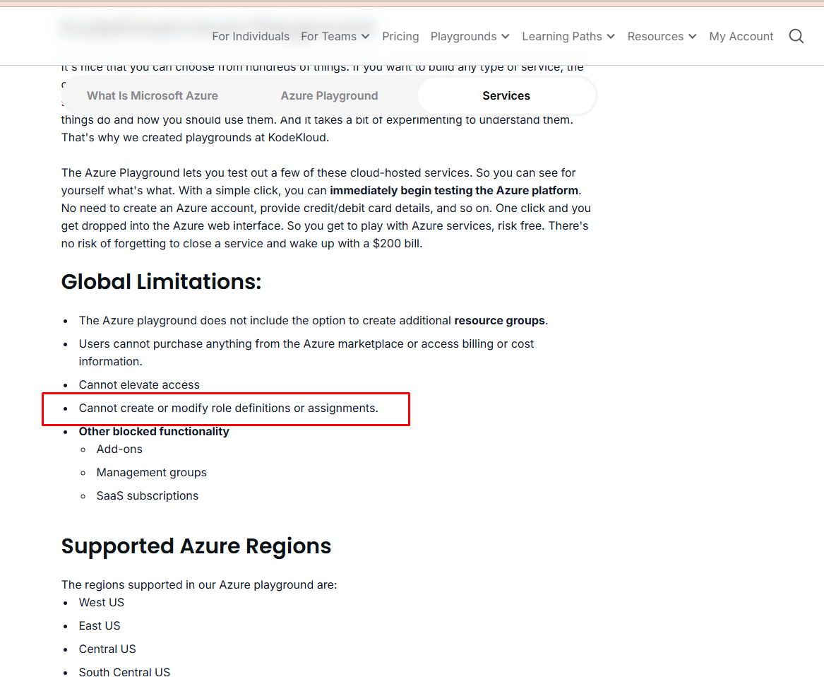
Task: Switch to What Is Microsoft Azure tab
Action: click(x=153, y=95)
